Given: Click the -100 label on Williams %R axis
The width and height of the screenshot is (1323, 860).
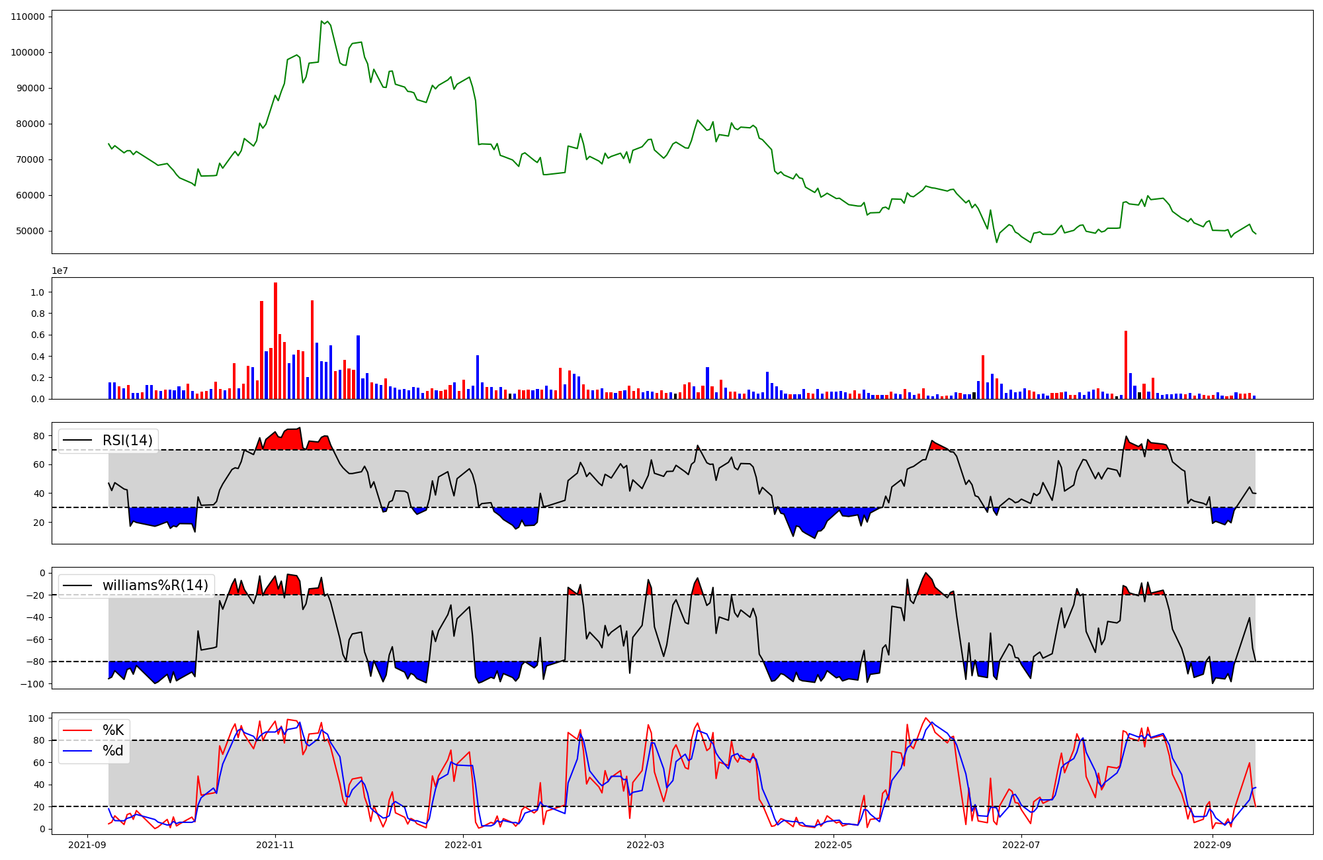Looking at the screenshot, I should tap(33, 684).
